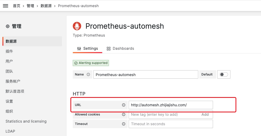Click the info icon next to Name
Screen dimensions: 261x136
pos(88,74)
